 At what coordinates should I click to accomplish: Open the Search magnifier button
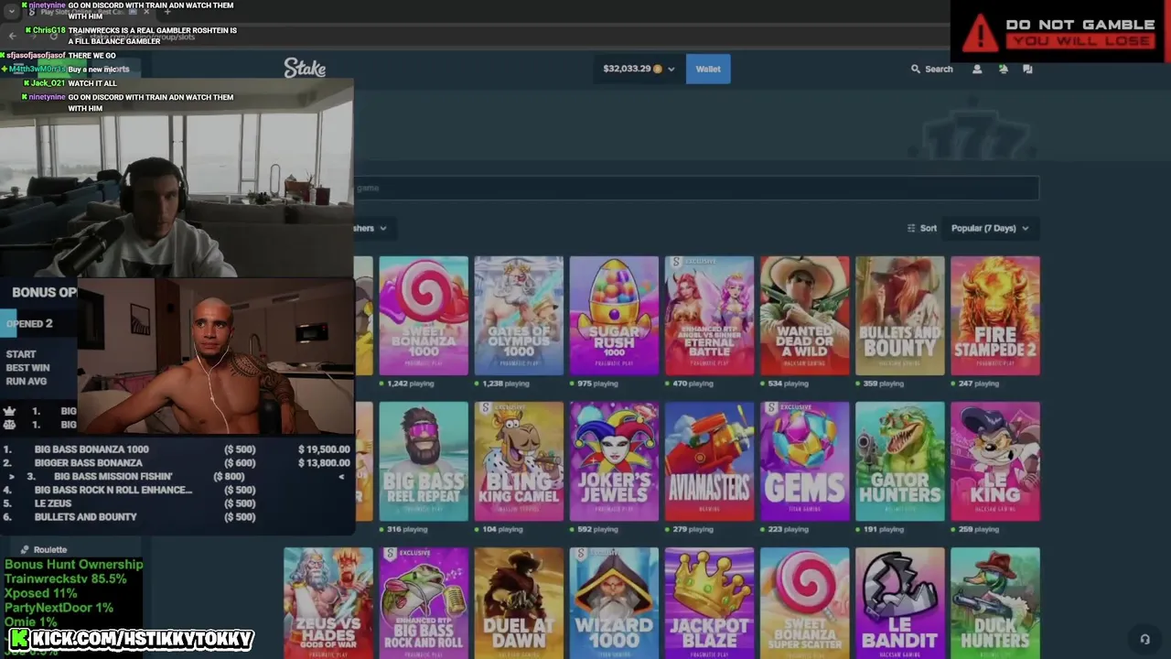click(x=931, y=69)
